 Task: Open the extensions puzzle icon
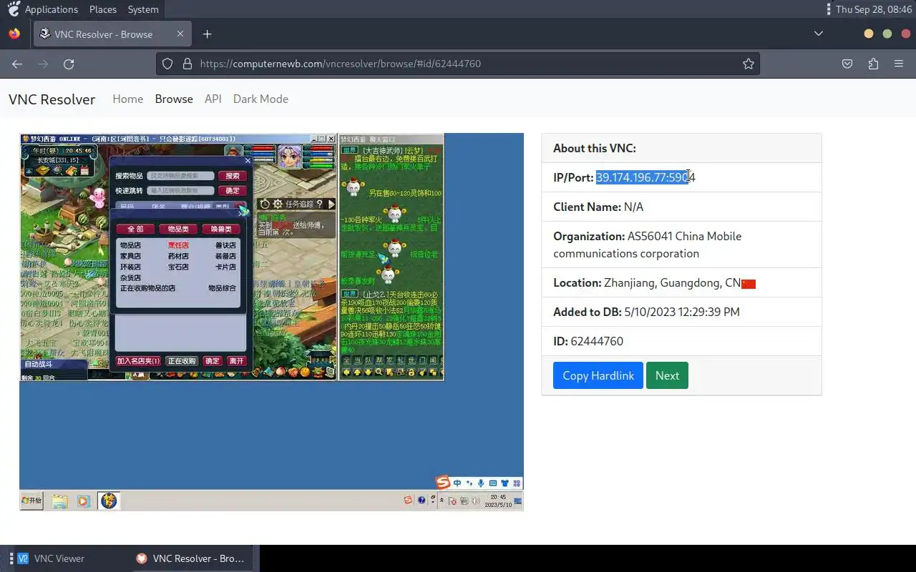[873, 64]
